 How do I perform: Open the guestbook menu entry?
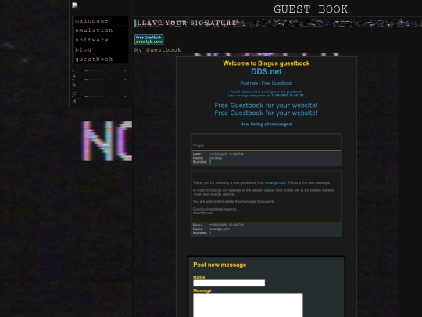[100, 59]
